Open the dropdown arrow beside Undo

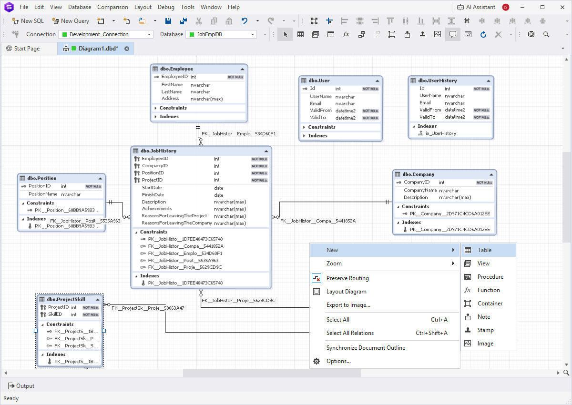click(x=257, y=21)
